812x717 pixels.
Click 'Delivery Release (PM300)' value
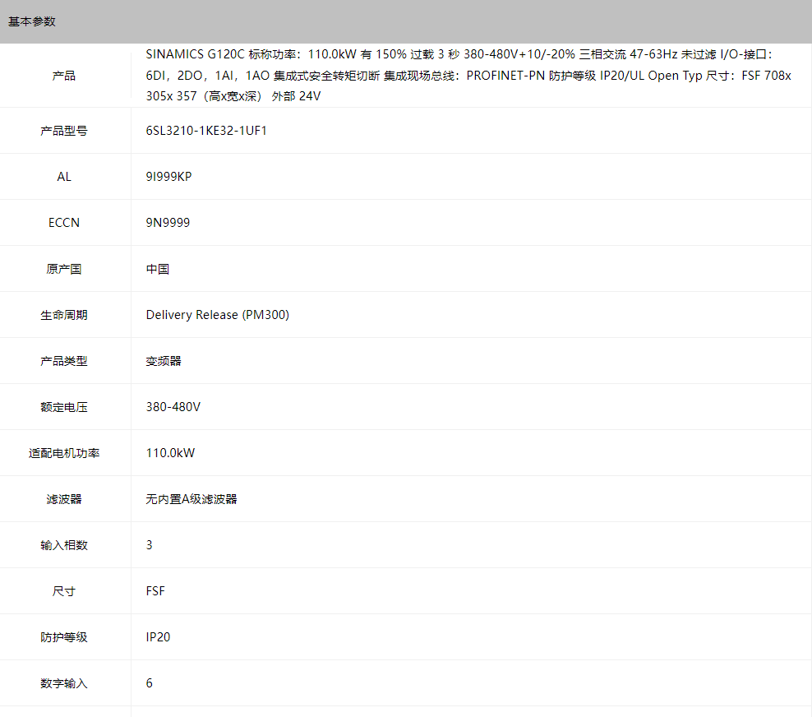[x=218, y=315]
